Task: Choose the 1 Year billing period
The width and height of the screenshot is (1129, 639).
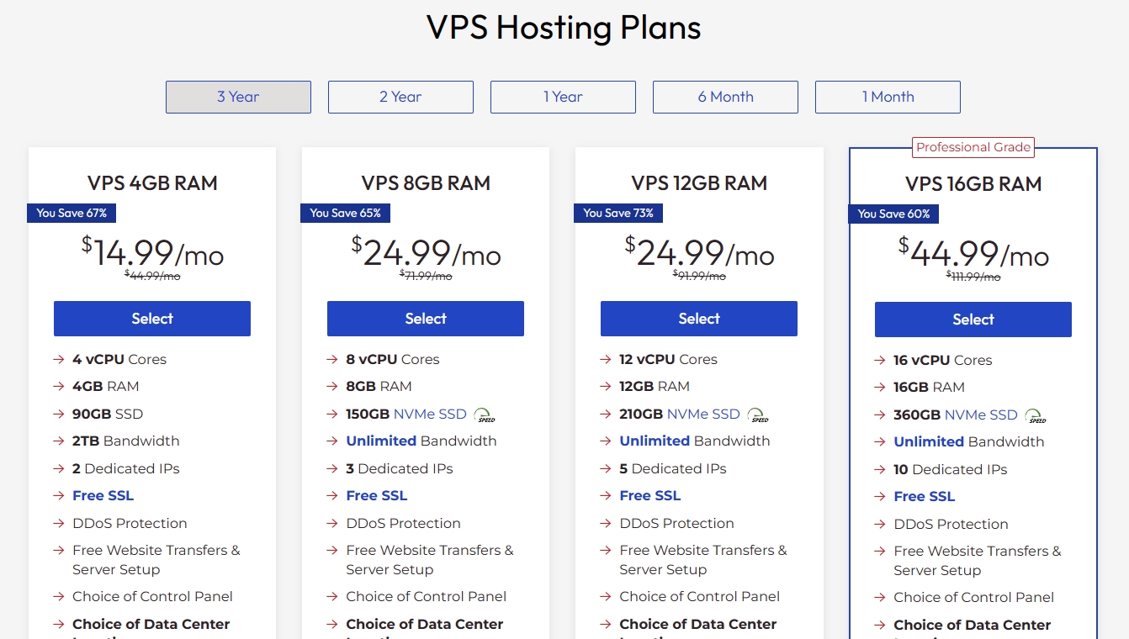Action: 563,97
